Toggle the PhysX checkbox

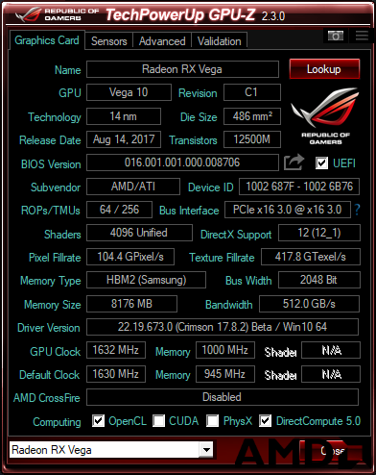[213, 421]
